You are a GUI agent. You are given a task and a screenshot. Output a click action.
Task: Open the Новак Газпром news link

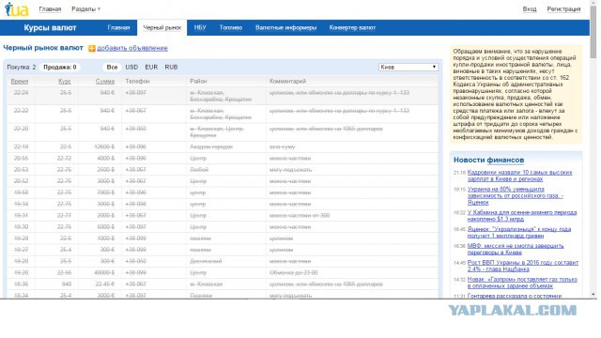522,283
